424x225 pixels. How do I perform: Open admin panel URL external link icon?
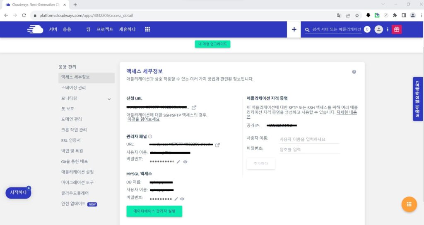pyautogui.click(x=217, y=145)
